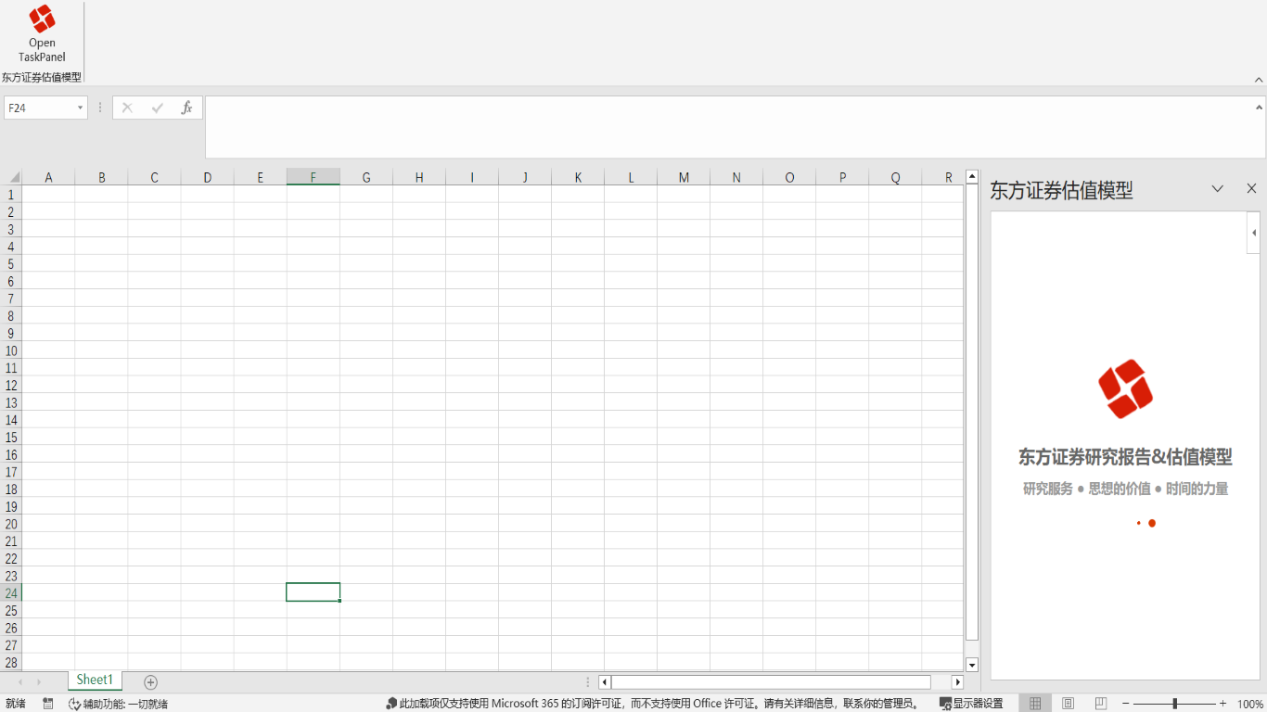Click the 东方证券研究报告&估值模型 heading
The image size is (1267, 712).
pos(1125,457)
